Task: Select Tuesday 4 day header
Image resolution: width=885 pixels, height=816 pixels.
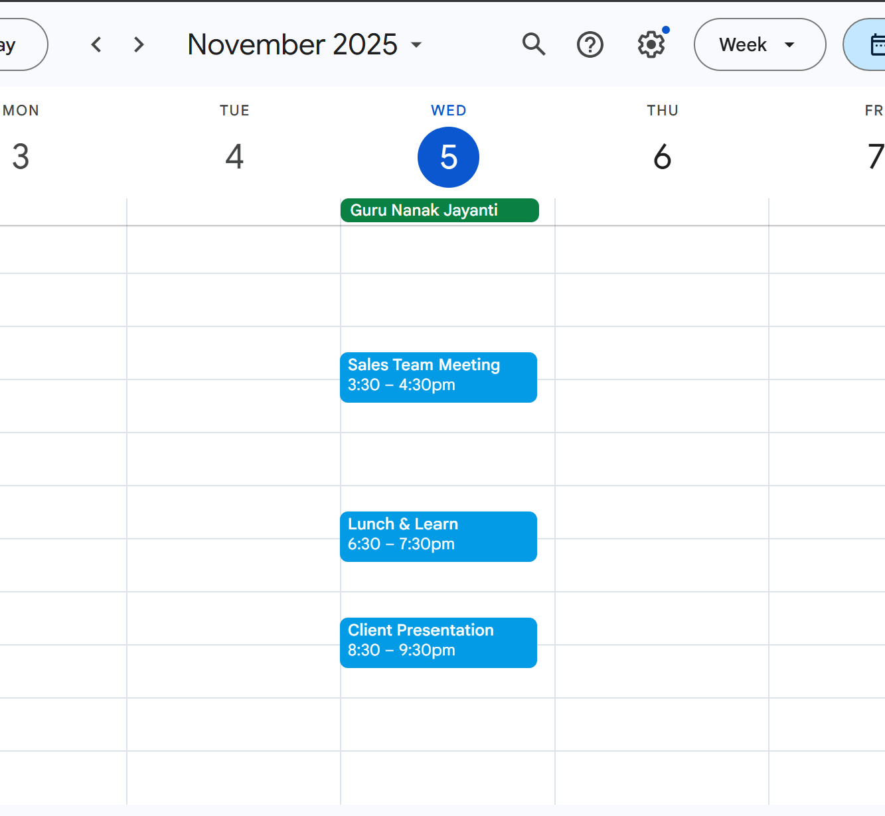Action: pyautogui.click(x=234, y=157)
